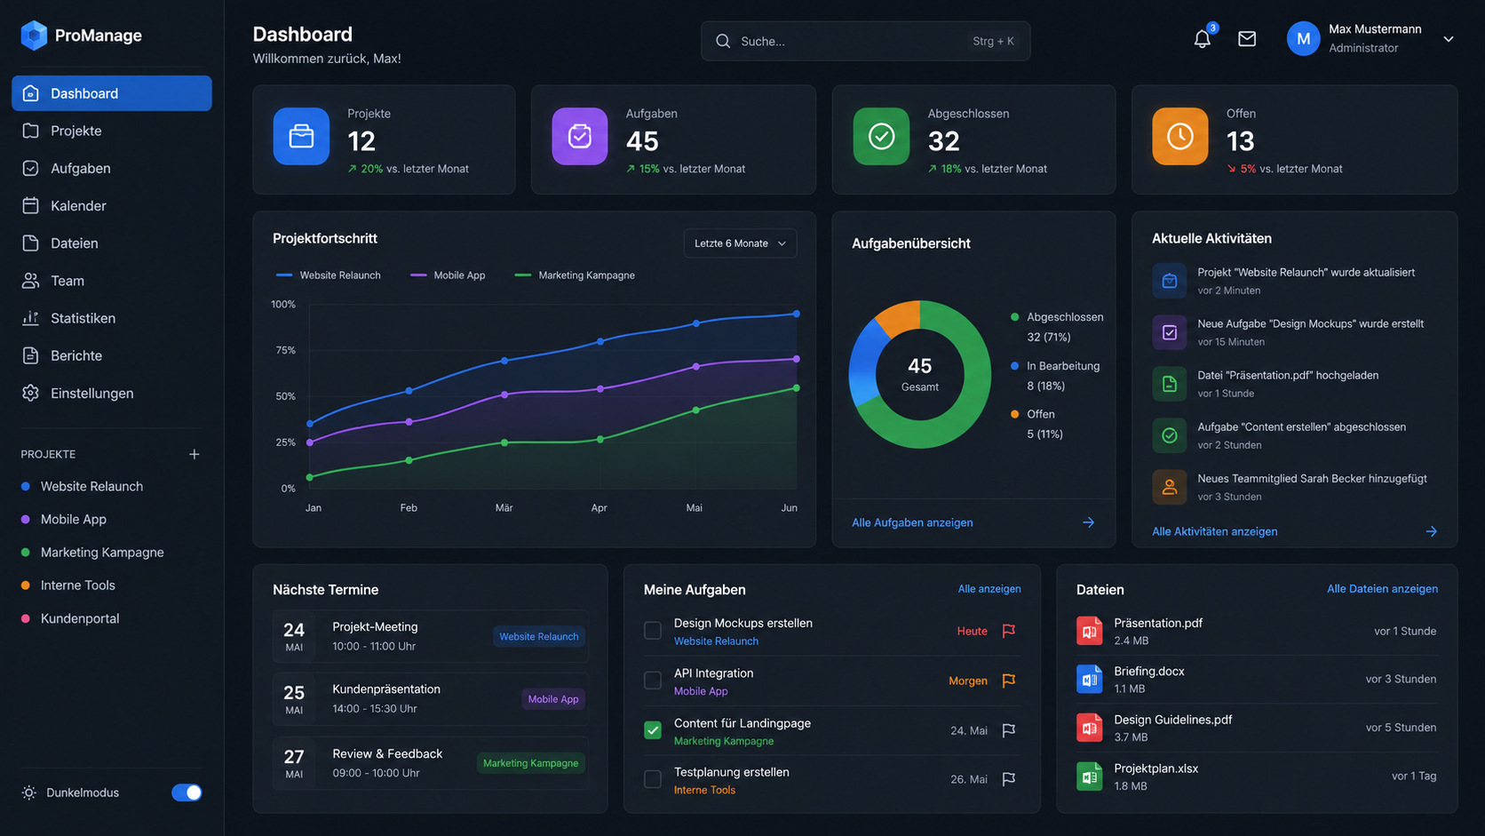Viewport: 1485px width, 836px height.
Task: Toggle Website Relaunch series in chart legend
Action: 329,275
